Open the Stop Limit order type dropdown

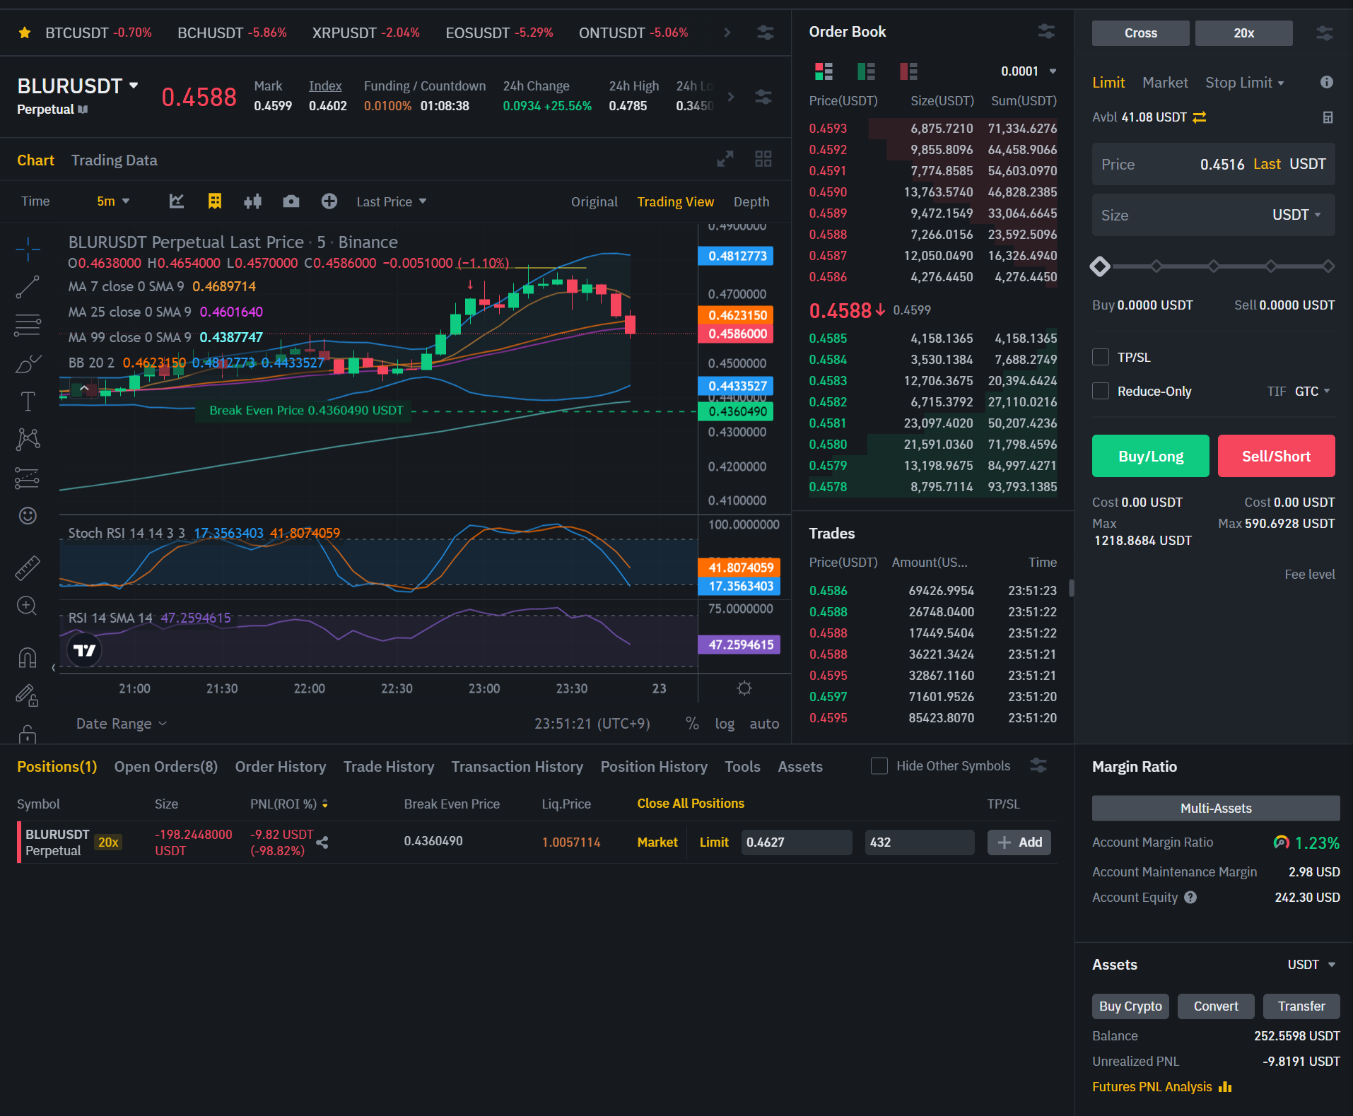click(1245, 83)
